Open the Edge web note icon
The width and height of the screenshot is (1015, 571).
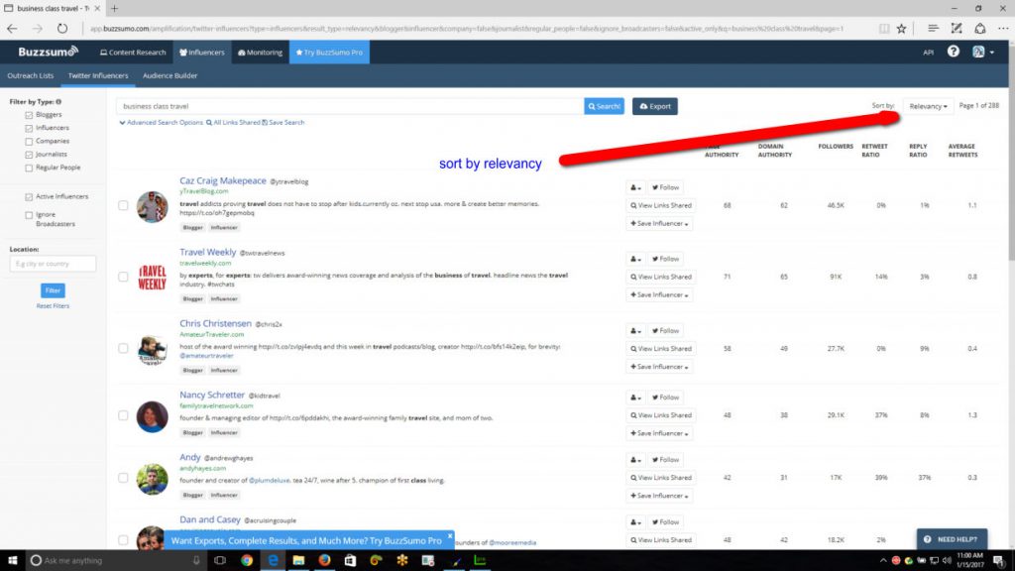pos(957,29)
